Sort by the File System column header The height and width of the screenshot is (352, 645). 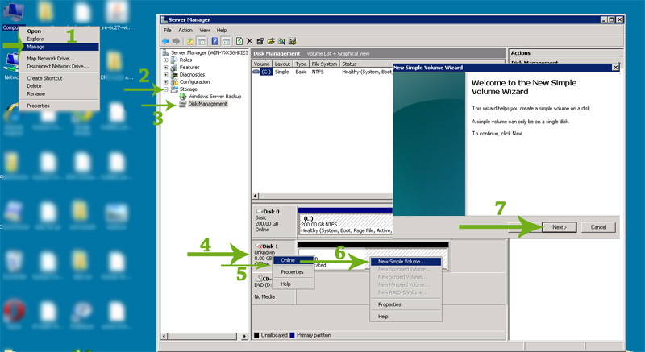coord(324,64)
